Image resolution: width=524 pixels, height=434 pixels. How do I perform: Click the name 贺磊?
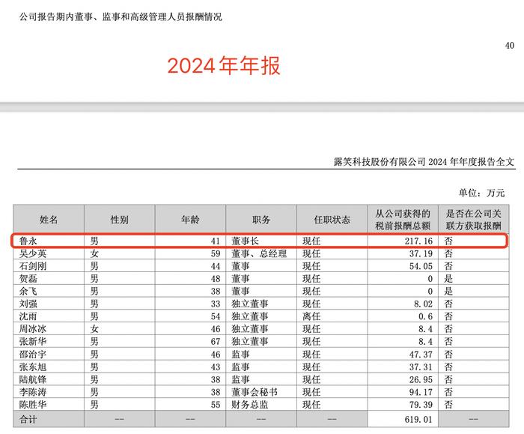tap(28, 279)
